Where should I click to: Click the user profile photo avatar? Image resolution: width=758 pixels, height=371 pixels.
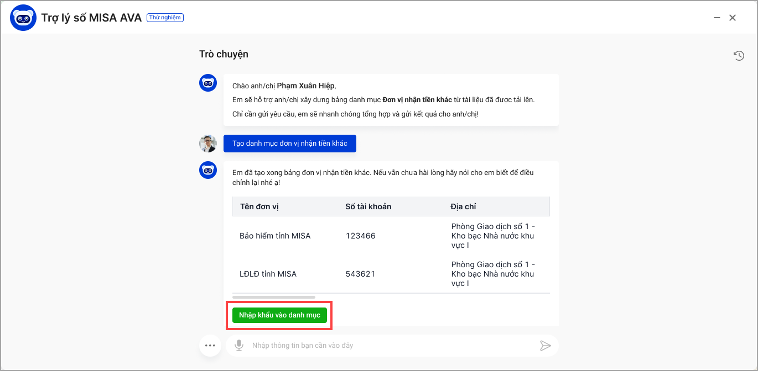(208, 144)
